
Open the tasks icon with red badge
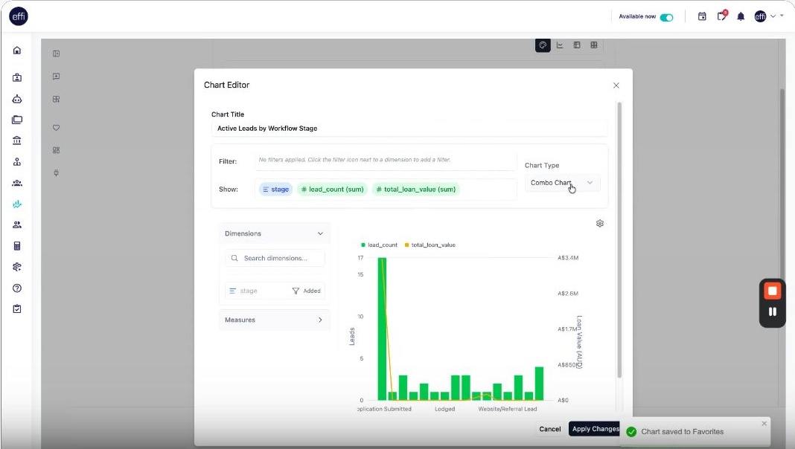721,16
